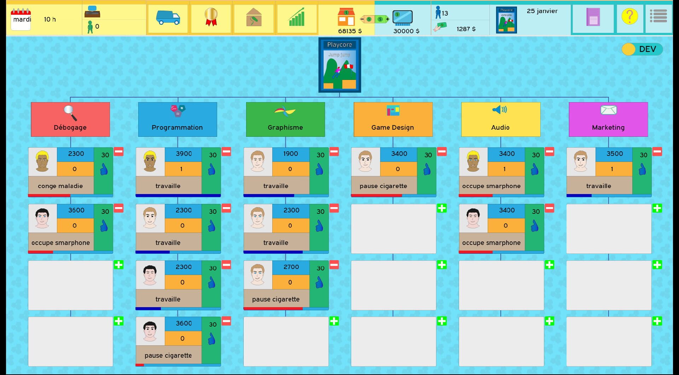Click the calendar mardi icon
The height and width of the screenshot is (375, 679).
click(x=21, y=19)
